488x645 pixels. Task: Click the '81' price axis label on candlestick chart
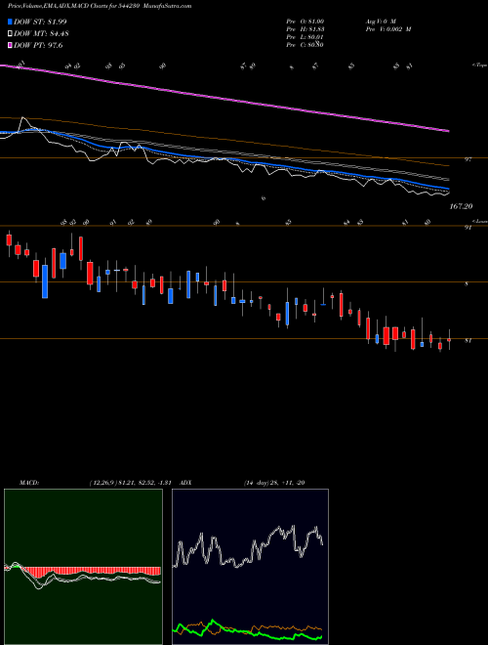pos(468,341)
